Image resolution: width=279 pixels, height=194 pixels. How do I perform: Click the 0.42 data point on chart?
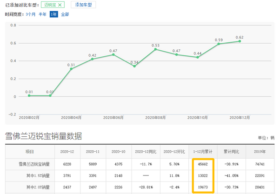click(92, 59)
